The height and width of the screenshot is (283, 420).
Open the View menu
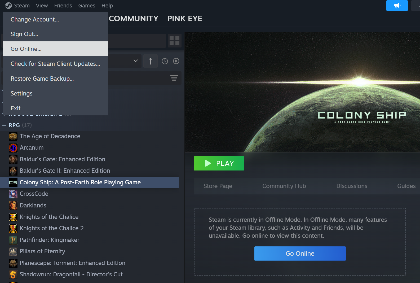pos(42,6)
